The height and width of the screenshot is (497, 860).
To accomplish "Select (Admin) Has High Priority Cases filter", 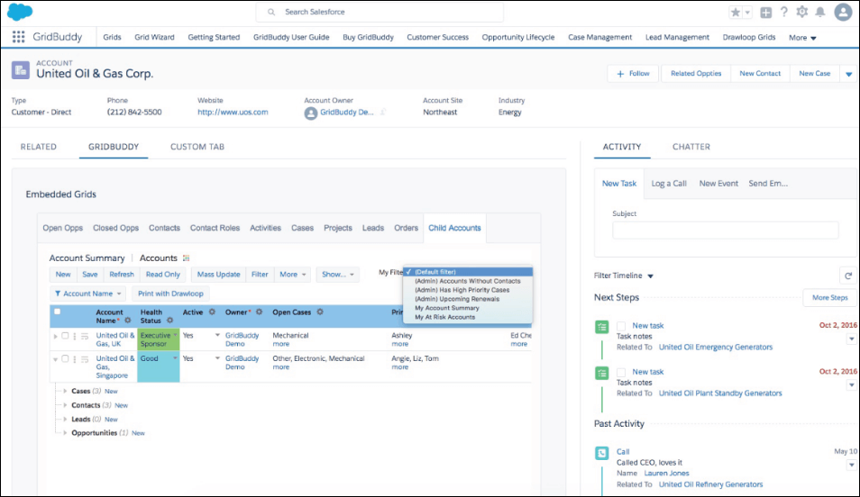I will pos(462,290).
